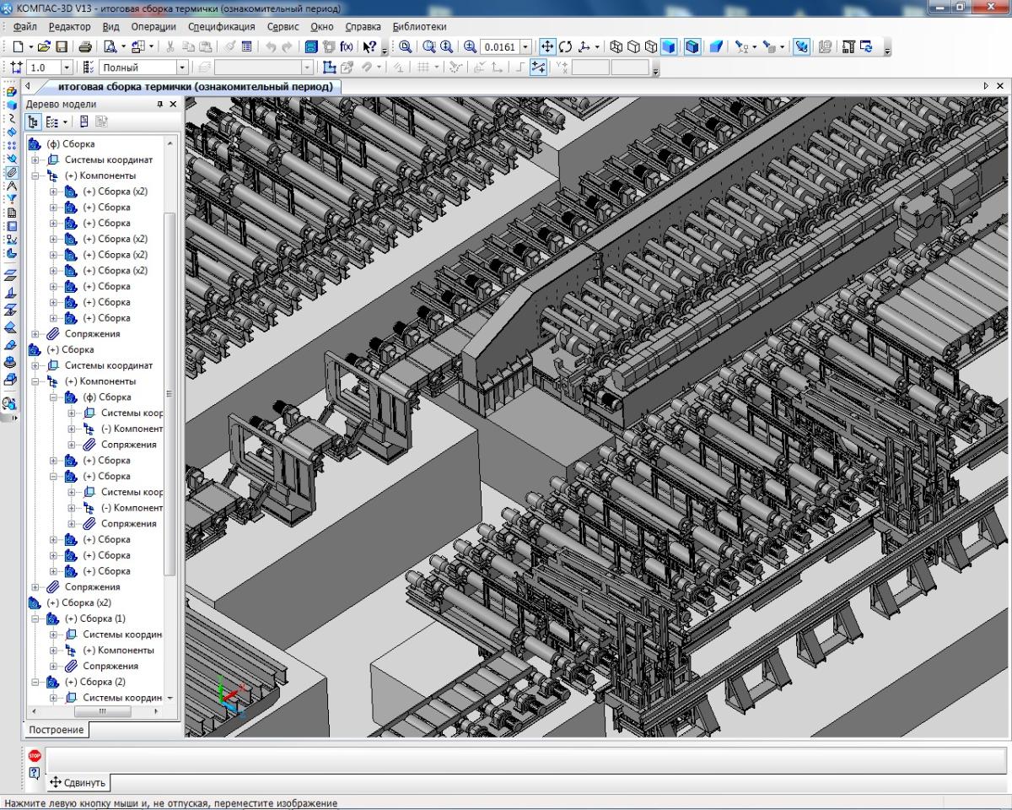Click the f(x) Variables icon
The image size is (1012, 810).
(x=347, y=47)
